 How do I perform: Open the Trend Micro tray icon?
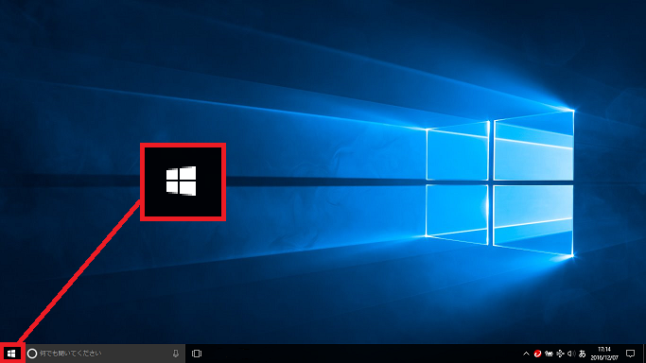coord(537,354)
